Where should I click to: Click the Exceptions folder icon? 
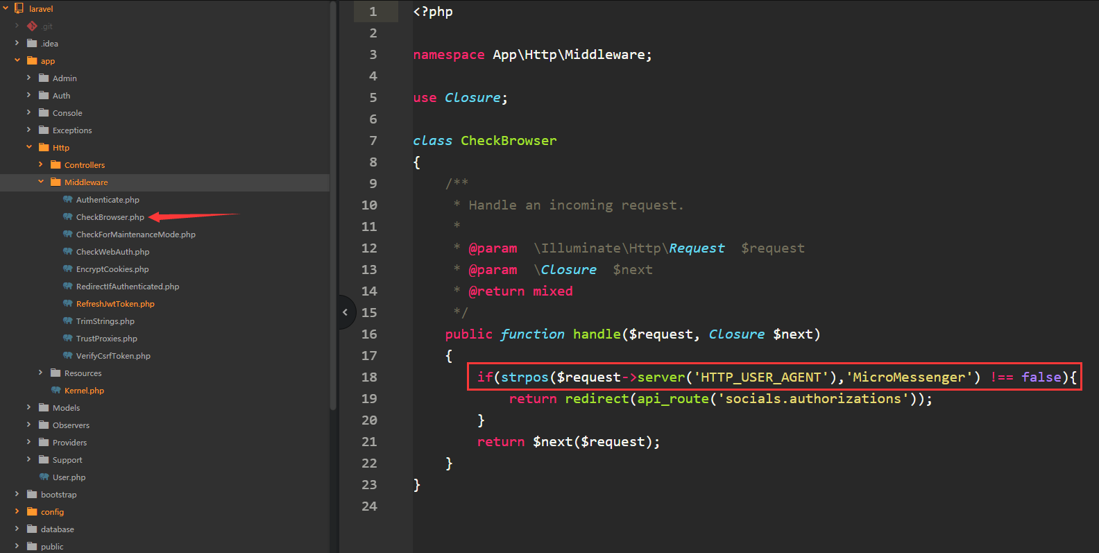click(44, 130)
